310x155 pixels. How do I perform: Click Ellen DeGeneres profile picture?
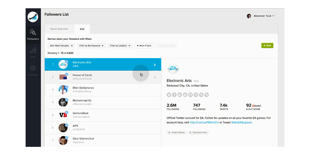click(x=63, y=90)
